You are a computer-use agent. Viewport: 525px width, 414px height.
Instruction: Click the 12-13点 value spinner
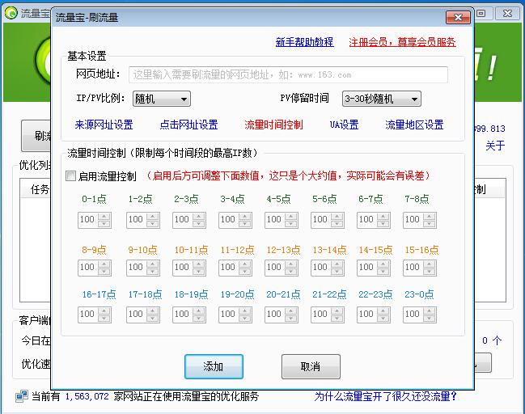pos(282,268)
